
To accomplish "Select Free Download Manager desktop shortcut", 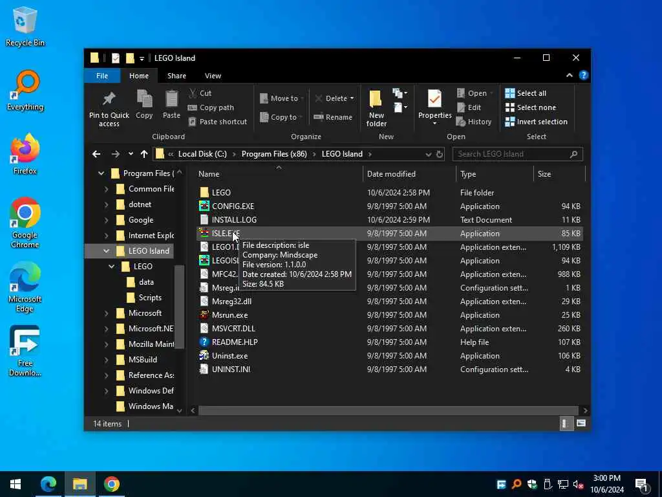I will (x=25, y=351).
